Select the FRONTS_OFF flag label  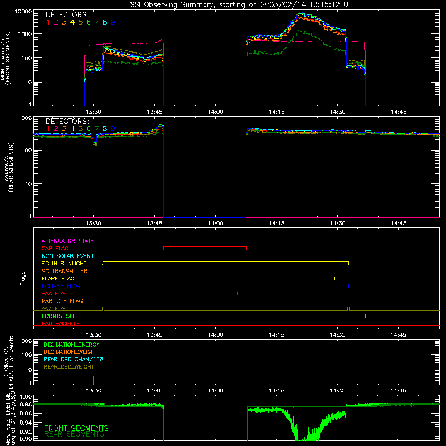pyautogui.click(x=59, y=316)
